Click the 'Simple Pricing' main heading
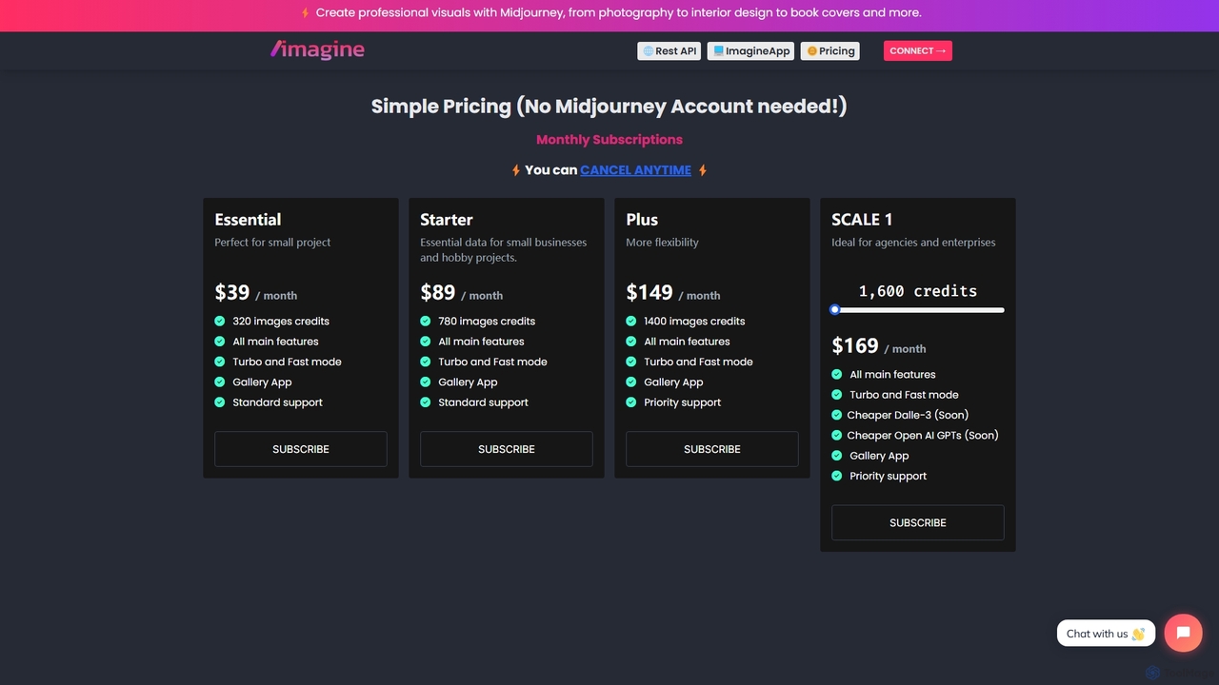Viewport: 1219px width, 685px height. 609,107
